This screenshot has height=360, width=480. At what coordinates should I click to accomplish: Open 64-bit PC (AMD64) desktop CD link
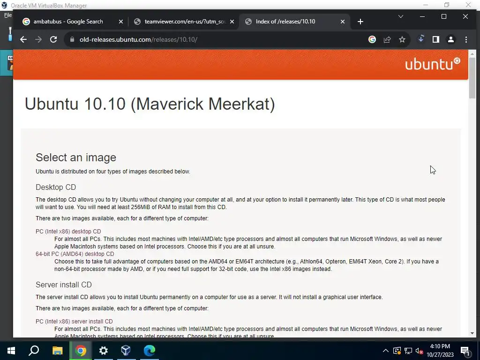click(x=75, y=254)
